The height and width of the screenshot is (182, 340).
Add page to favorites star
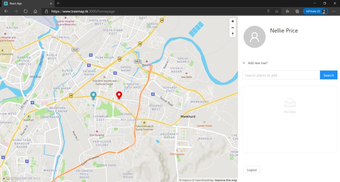click(x=277, y=11)
